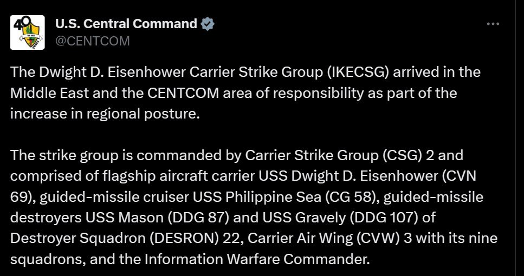The height and width of the screenshot is (276, 524).
Task: Click "Carrier Strike Group (CSG) 2" text
Action: (354, 156)
